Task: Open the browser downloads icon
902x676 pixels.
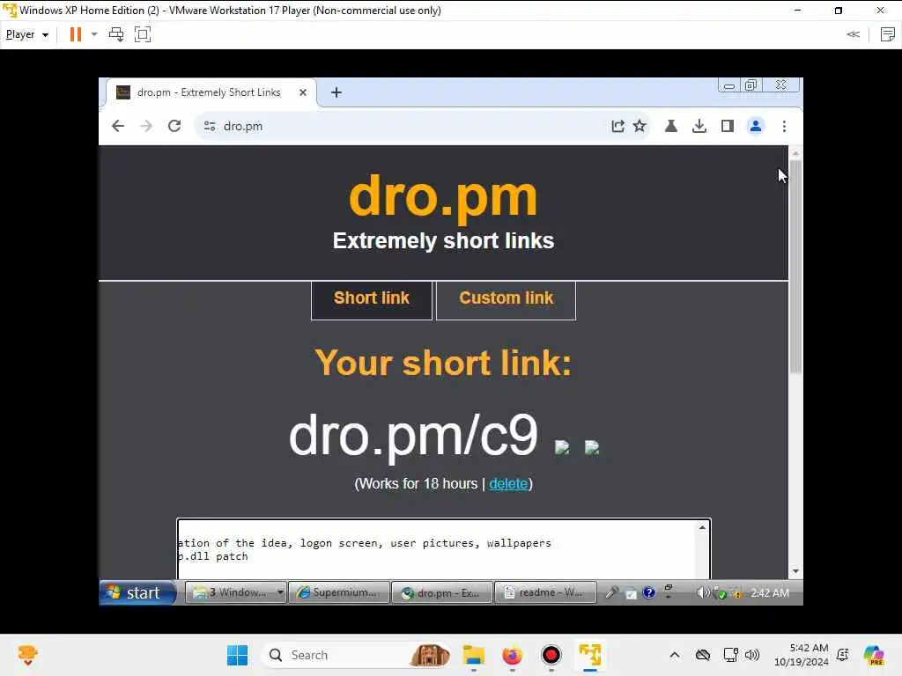Action: (x=699, y=126)
